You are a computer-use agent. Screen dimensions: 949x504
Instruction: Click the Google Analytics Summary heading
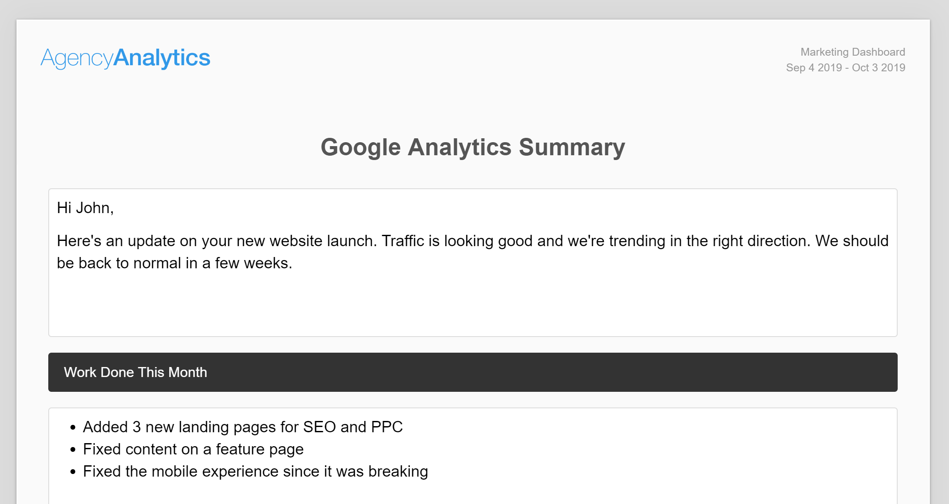click(473, 147)
